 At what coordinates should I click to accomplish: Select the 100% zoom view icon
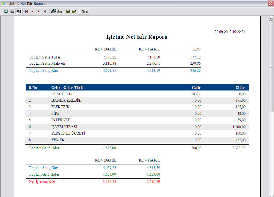[12, 11]
